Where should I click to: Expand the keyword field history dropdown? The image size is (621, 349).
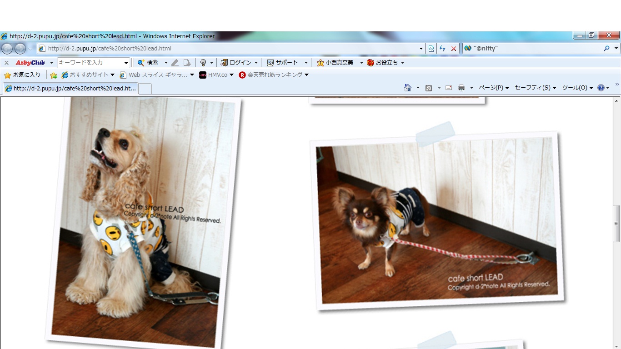tap(126, 63)
